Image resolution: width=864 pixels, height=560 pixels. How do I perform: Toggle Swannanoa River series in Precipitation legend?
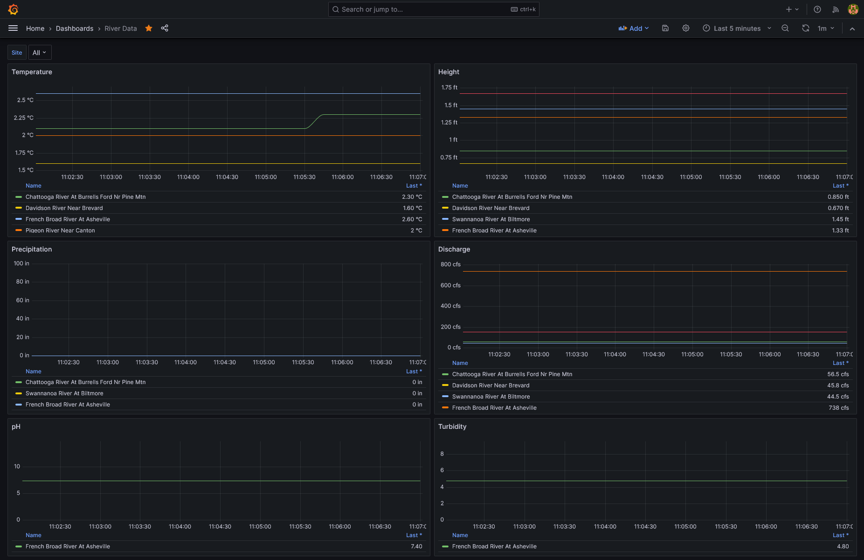pos(64,393)
